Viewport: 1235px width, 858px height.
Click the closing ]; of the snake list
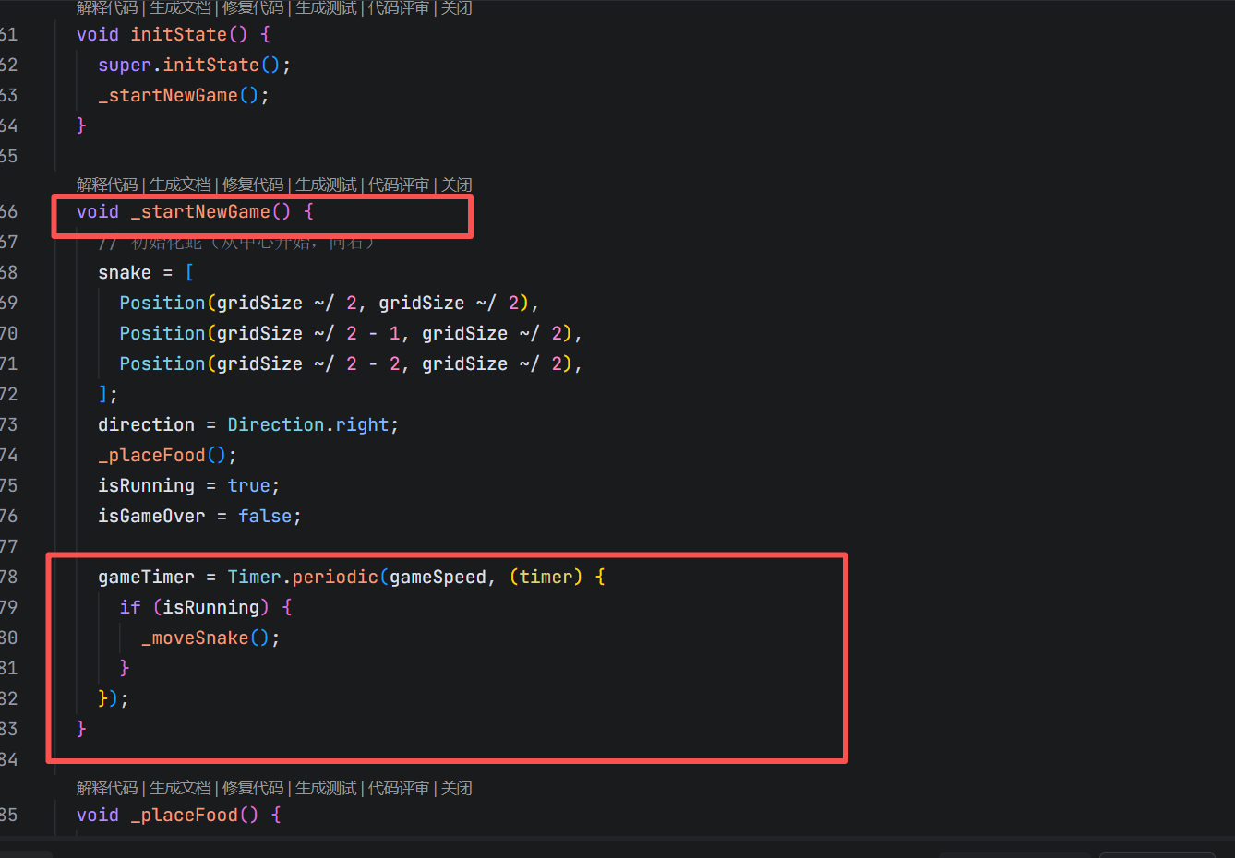tap(108, 394)
